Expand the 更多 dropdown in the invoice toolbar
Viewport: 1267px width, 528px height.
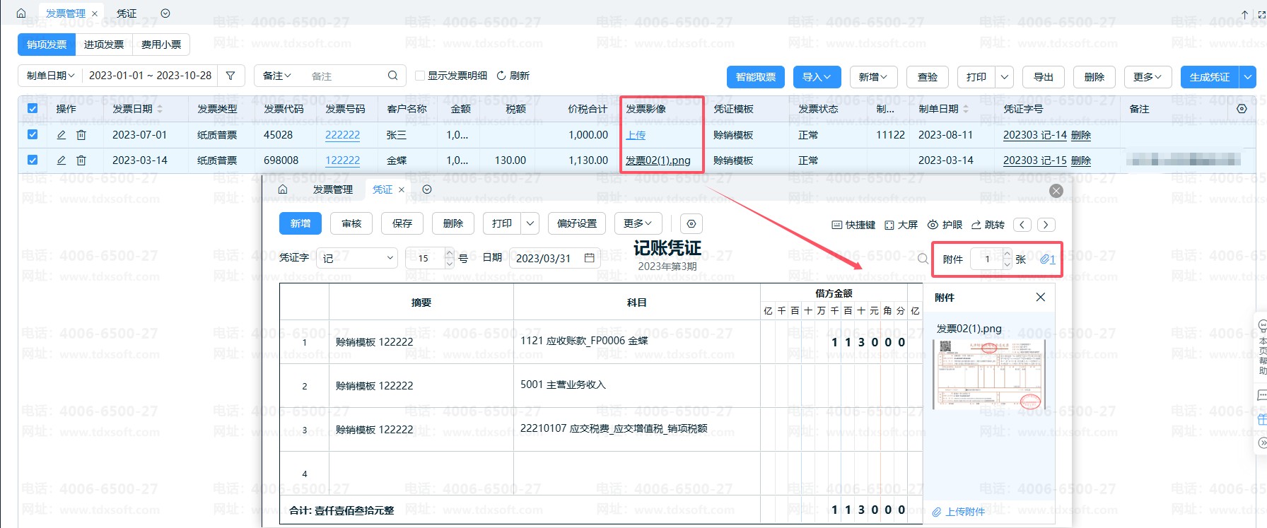1148,77
